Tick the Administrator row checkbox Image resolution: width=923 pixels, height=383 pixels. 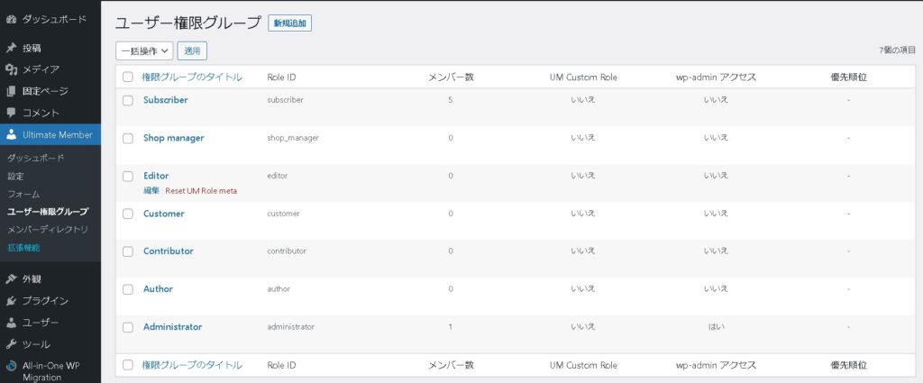128,328
